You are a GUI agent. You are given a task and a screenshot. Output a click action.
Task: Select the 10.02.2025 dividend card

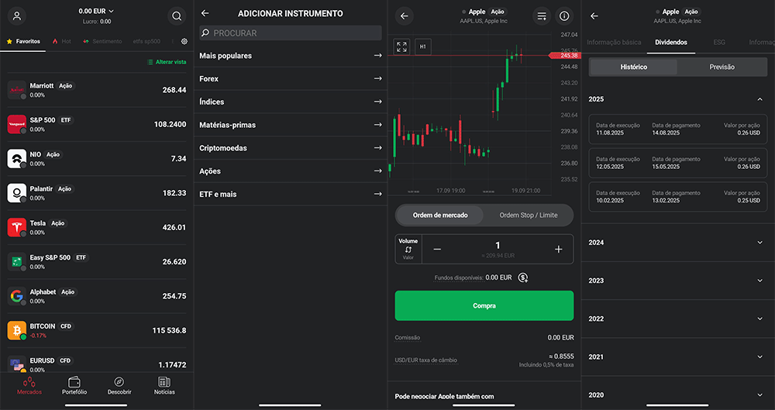click(678, 197)
